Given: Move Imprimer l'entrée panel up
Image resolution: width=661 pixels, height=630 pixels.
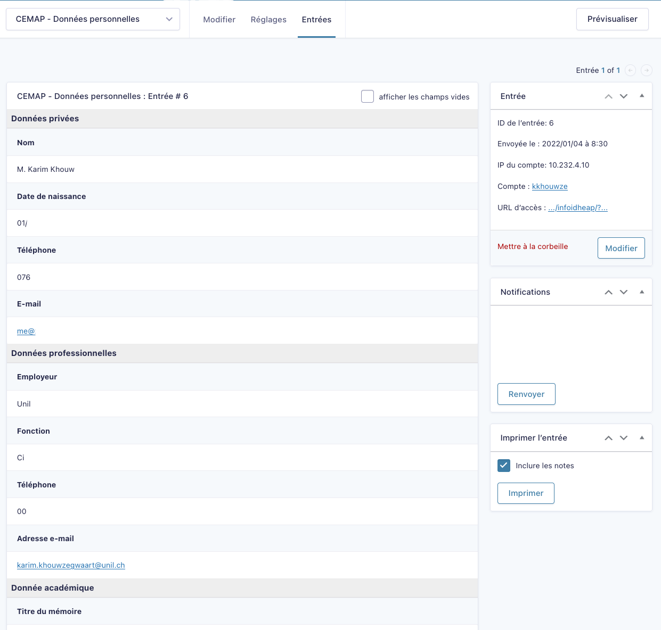Looking at the screenshot, I should click(x=608, y=438).
